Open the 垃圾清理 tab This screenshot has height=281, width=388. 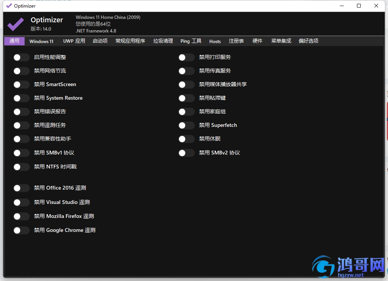click(163, 41)
